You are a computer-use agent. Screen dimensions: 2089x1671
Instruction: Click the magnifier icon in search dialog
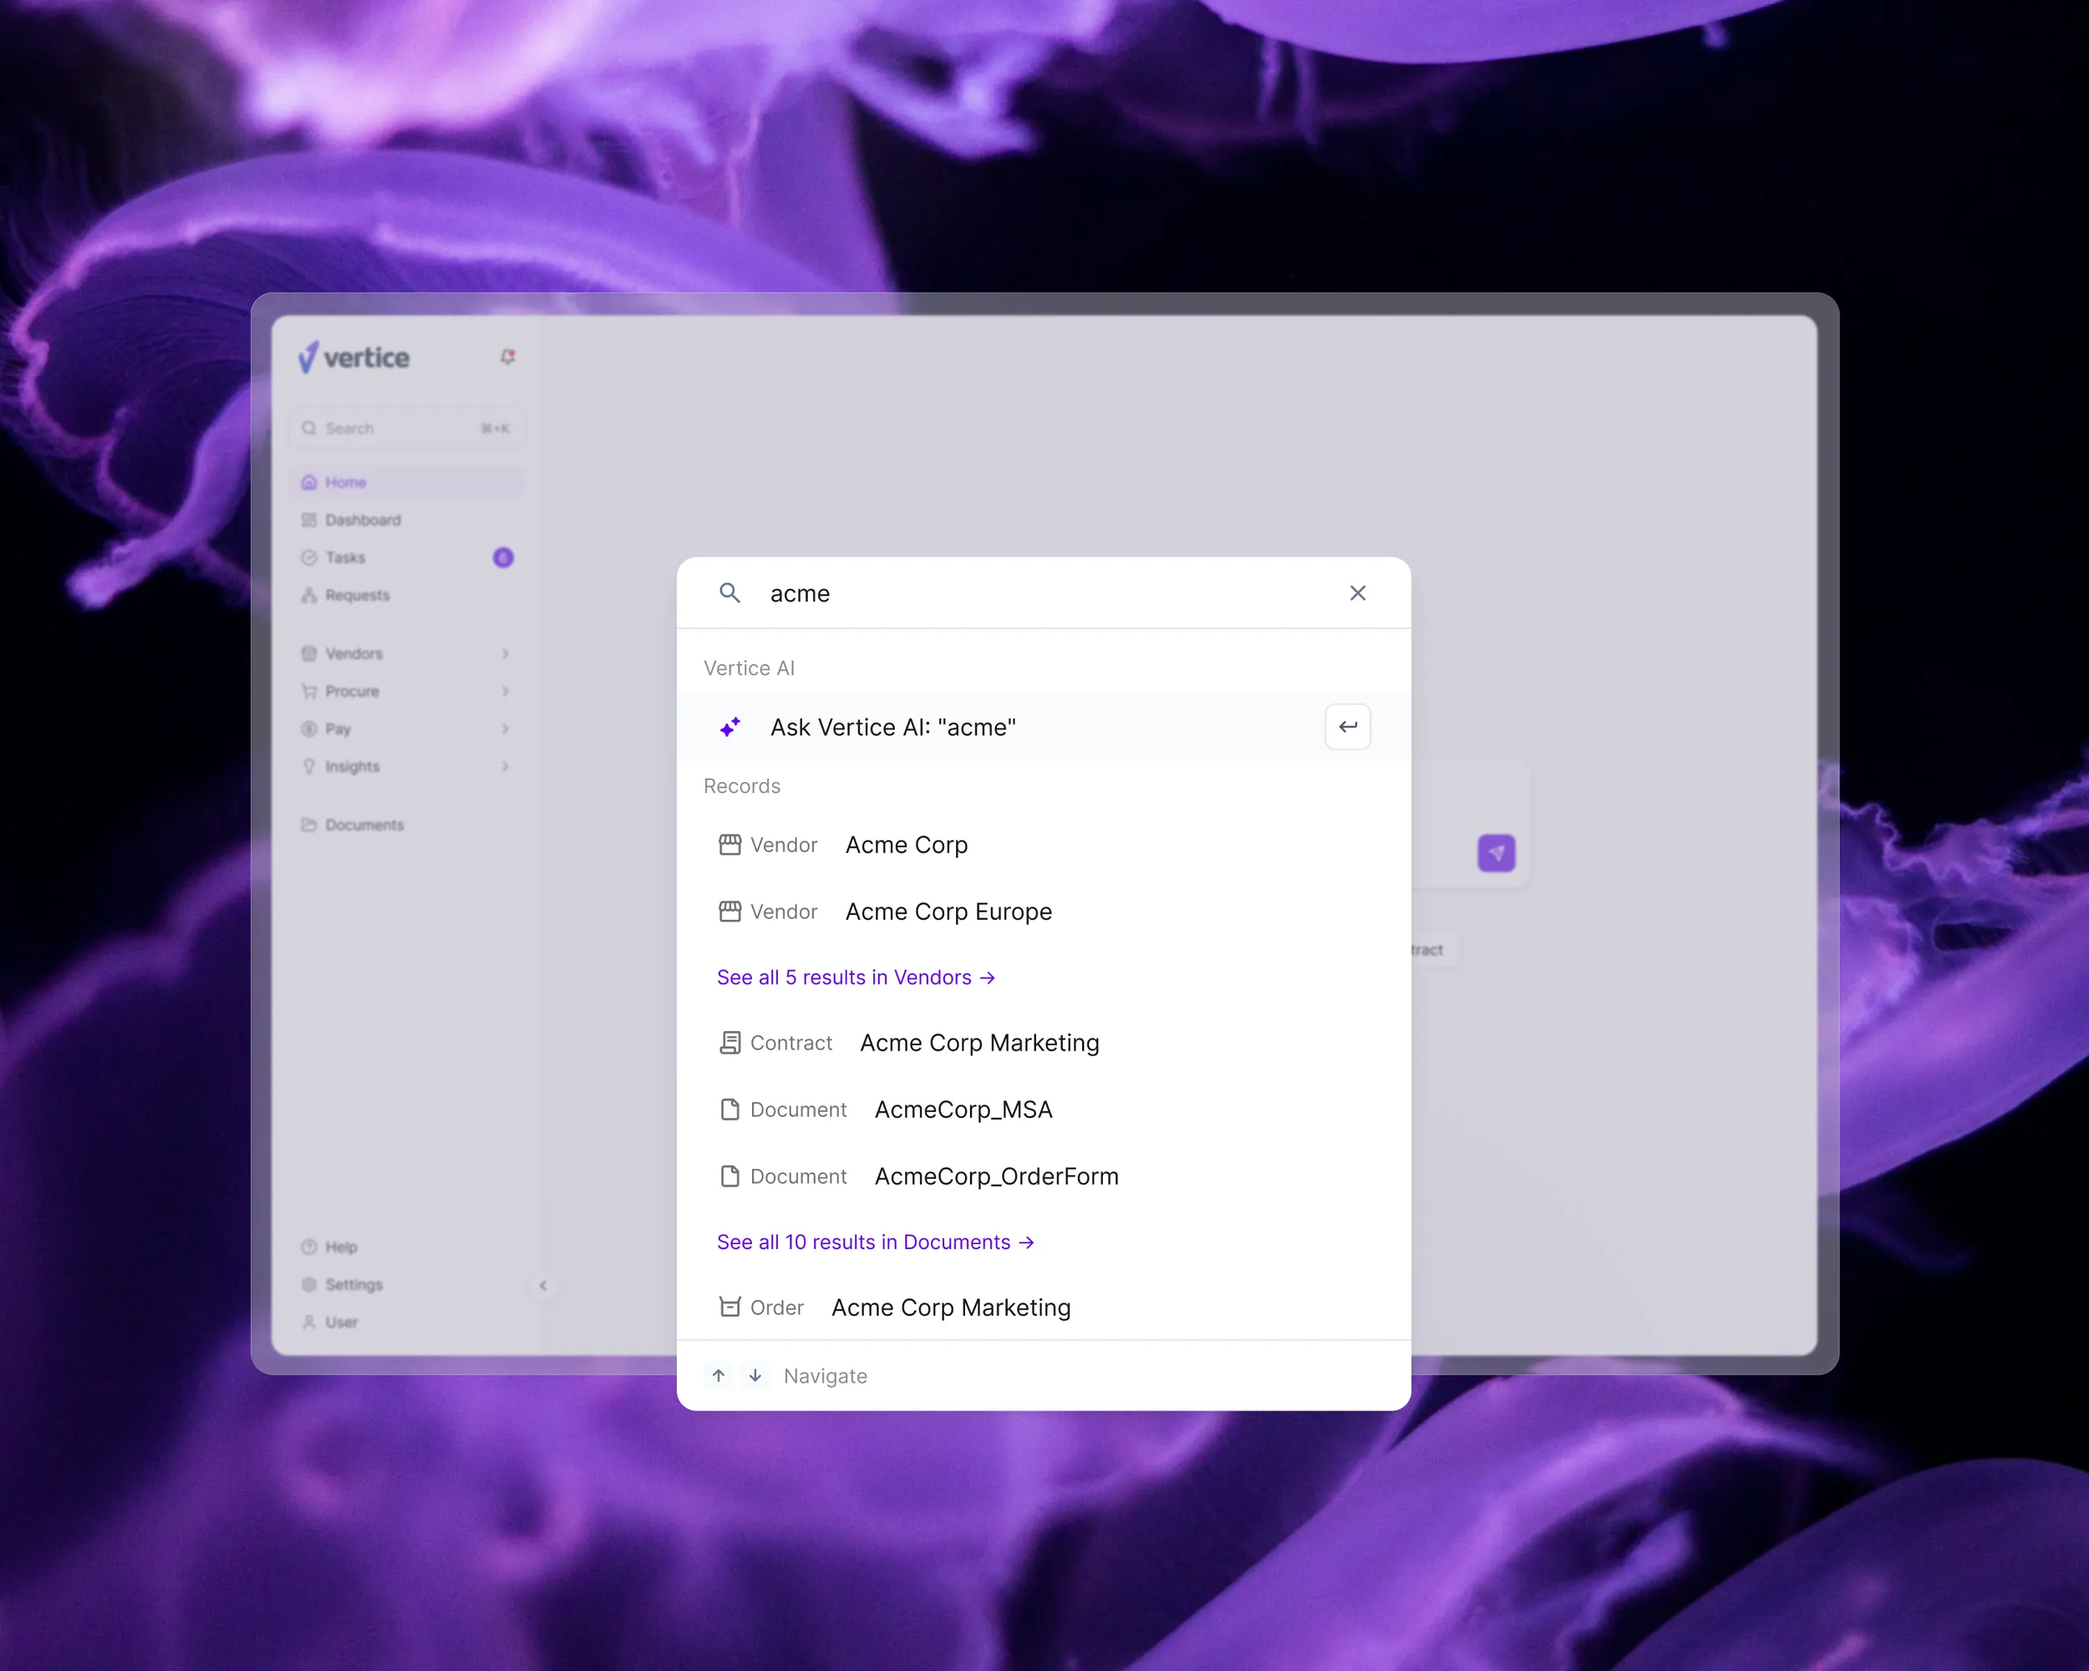729,593
